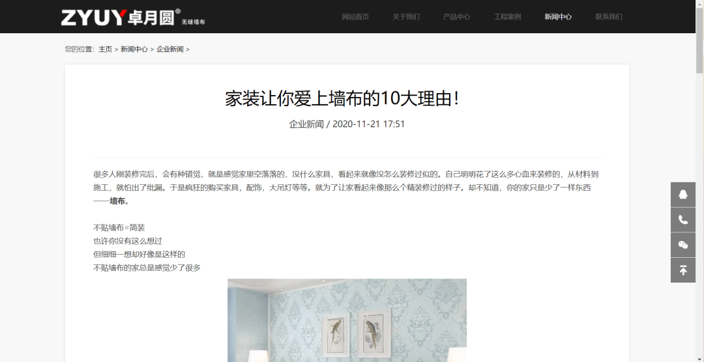Click the QQ chat icon in sidebar
Viewport: 704px width, 362px height.
pos(683,194)
